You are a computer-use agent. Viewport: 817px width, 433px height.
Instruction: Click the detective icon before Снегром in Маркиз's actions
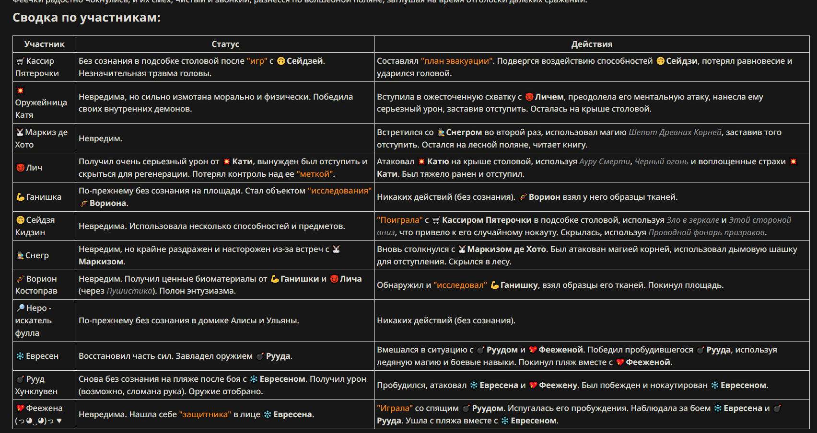441,132
